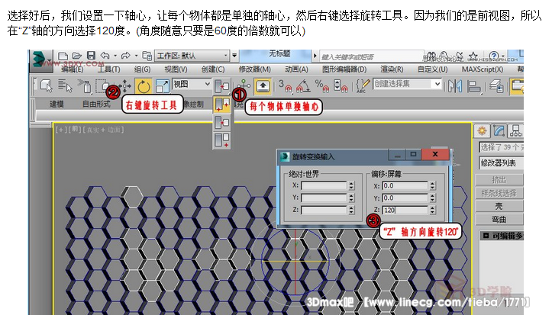552x315 pixels.
Task: Open the 3ds Max application menu logo
Action: (40, 59)
